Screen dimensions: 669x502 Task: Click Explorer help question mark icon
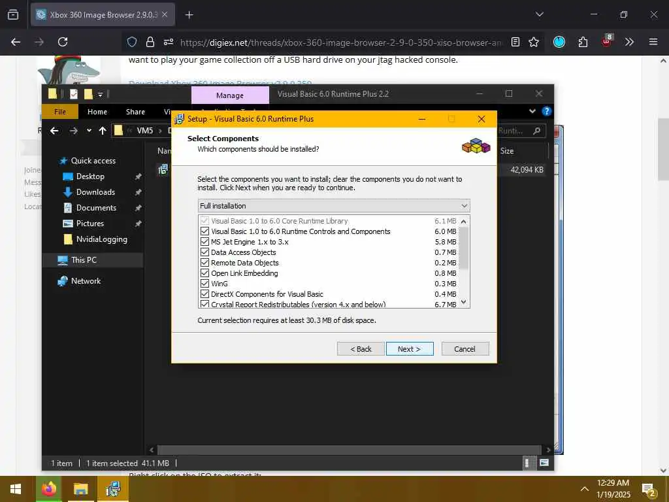coord(547,111)
